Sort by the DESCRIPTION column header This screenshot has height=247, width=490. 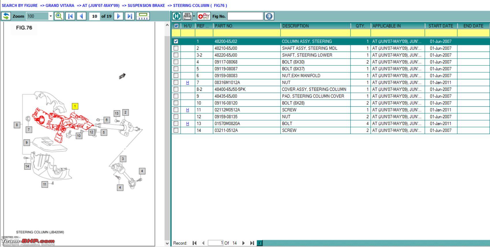pyautogui.click(x=315, y=26)
